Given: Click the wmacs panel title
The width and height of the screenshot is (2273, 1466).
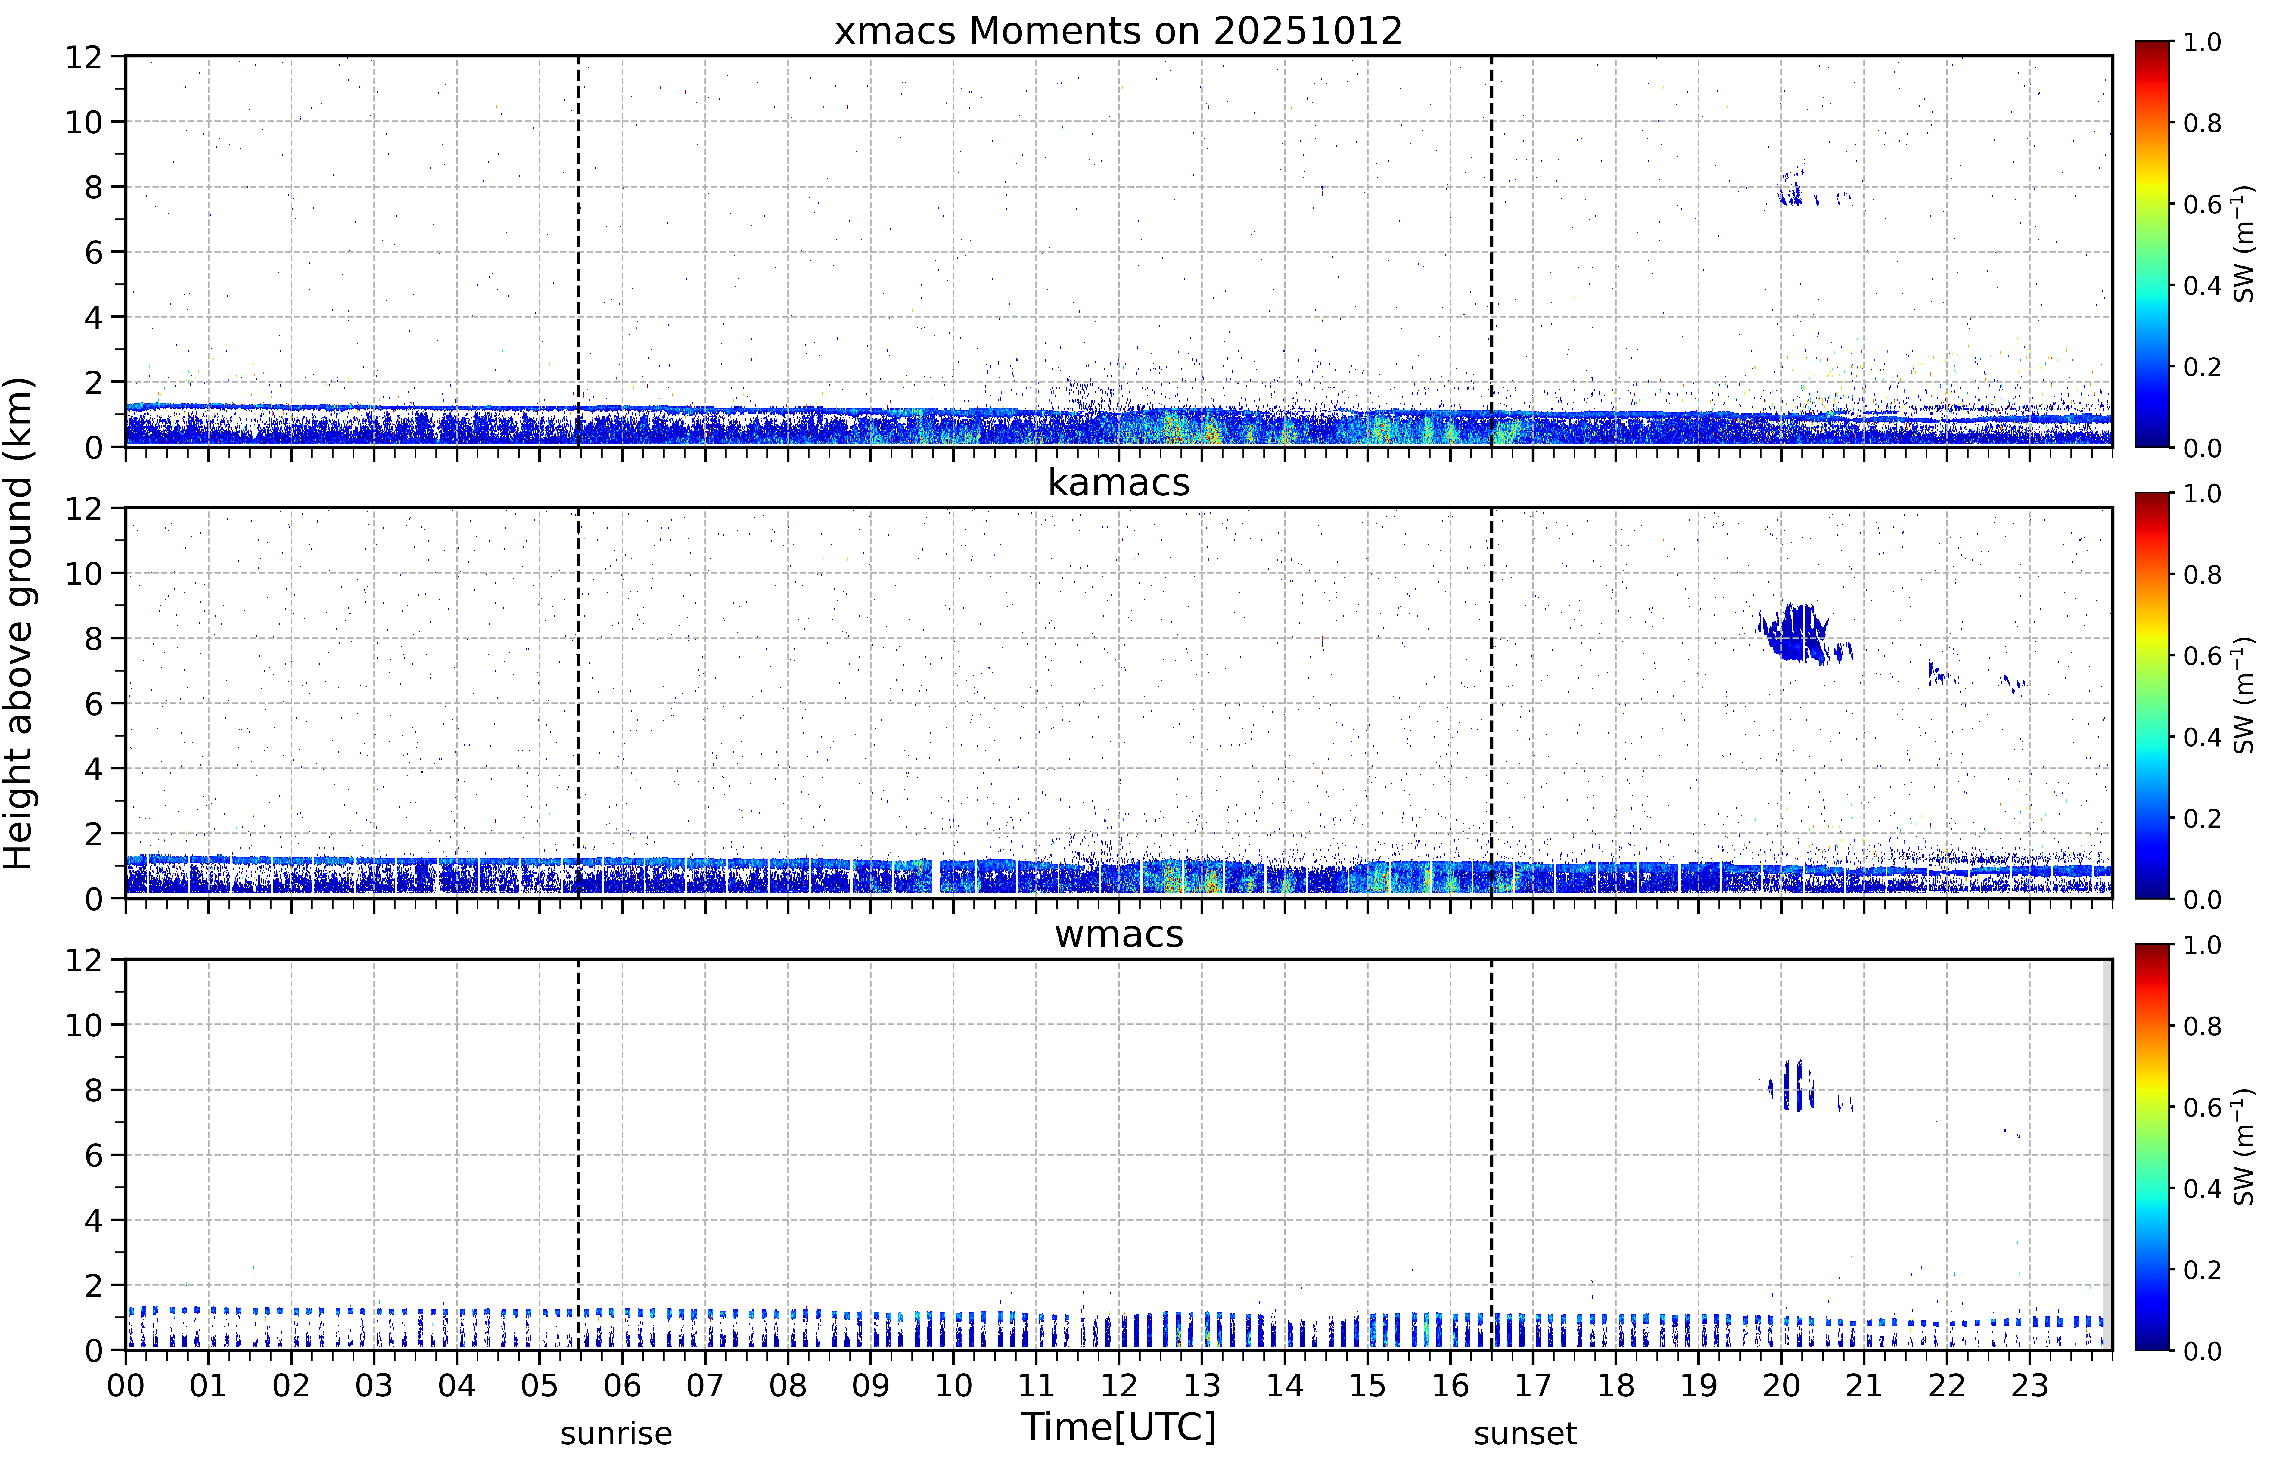Looking at the screenshot, I should click(x=1118, y=934).
